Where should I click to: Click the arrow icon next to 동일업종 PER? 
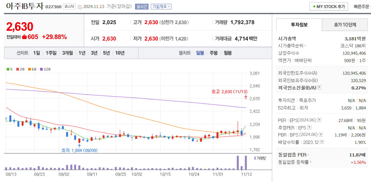308,155
